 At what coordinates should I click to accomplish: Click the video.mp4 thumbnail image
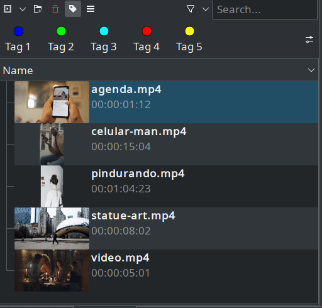pyautogui.click(x=52, y=270)
